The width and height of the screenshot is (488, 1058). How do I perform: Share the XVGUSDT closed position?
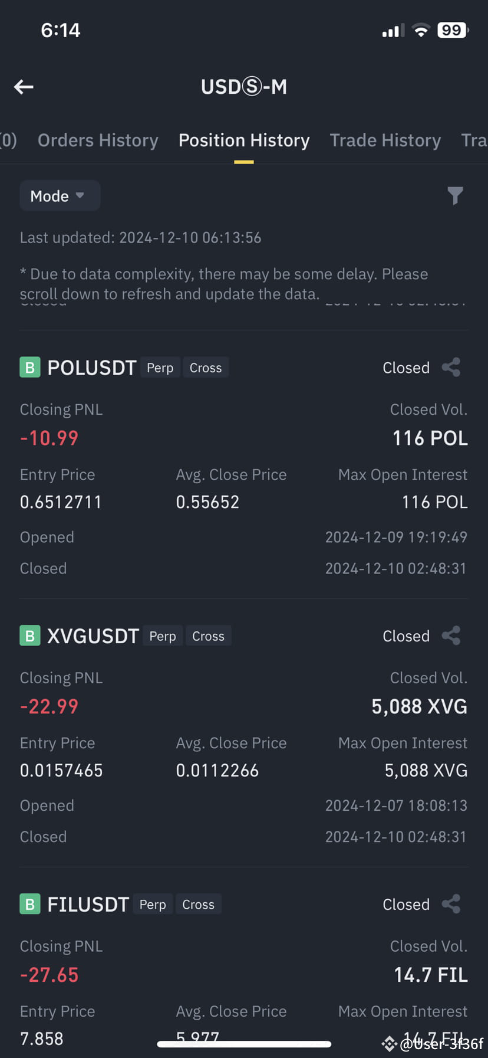[x=451, y=636]
